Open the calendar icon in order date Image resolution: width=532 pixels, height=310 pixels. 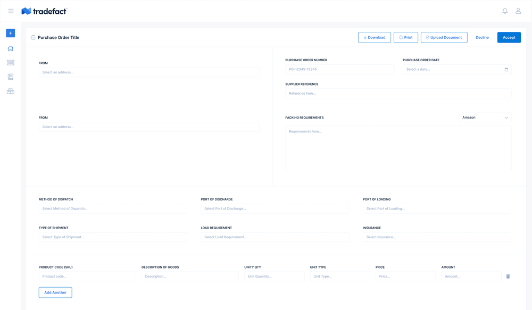click(x=506, y=70)
